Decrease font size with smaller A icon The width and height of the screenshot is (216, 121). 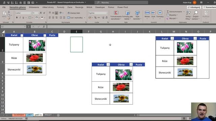44,13
